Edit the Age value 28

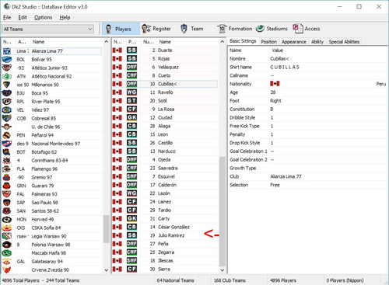click(x=273, y=92)
